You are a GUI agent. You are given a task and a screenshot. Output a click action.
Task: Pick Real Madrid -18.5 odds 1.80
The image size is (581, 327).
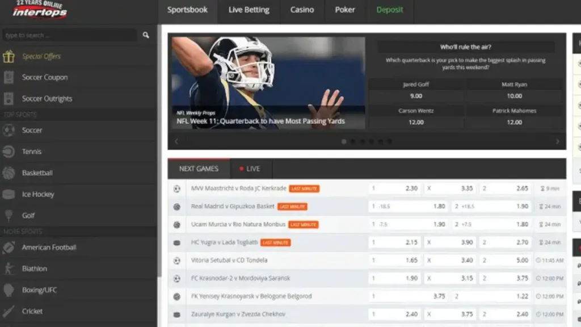409,206
